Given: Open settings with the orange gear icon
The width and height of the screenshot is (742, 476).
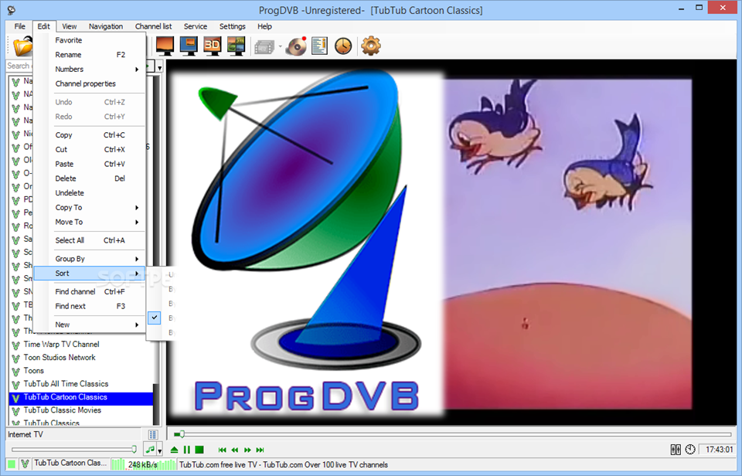Looking at the screenshot, I should [370, 46].
